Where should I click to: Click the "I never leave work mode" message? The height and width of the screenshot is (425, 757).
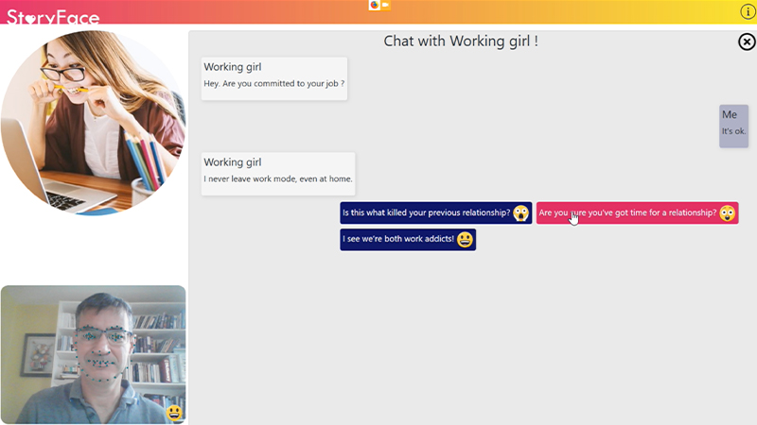[x=277, y=178]
